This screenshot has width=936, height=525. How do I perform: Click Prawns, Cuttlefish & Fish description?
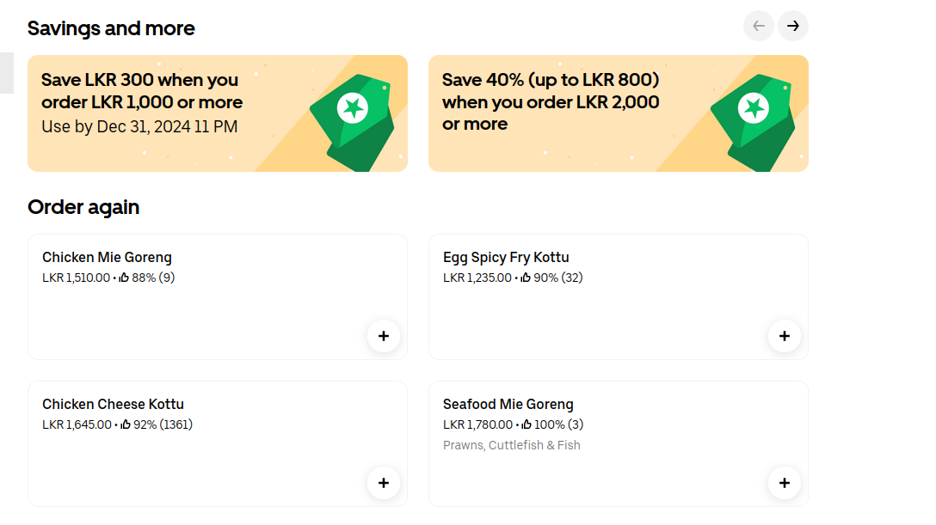point(512,445)
